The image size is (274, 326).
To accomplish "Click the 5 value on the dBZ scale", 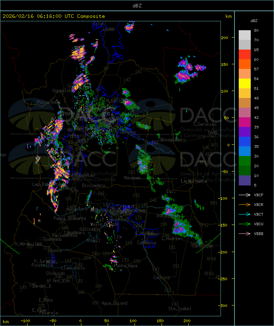I will [255, 185].
